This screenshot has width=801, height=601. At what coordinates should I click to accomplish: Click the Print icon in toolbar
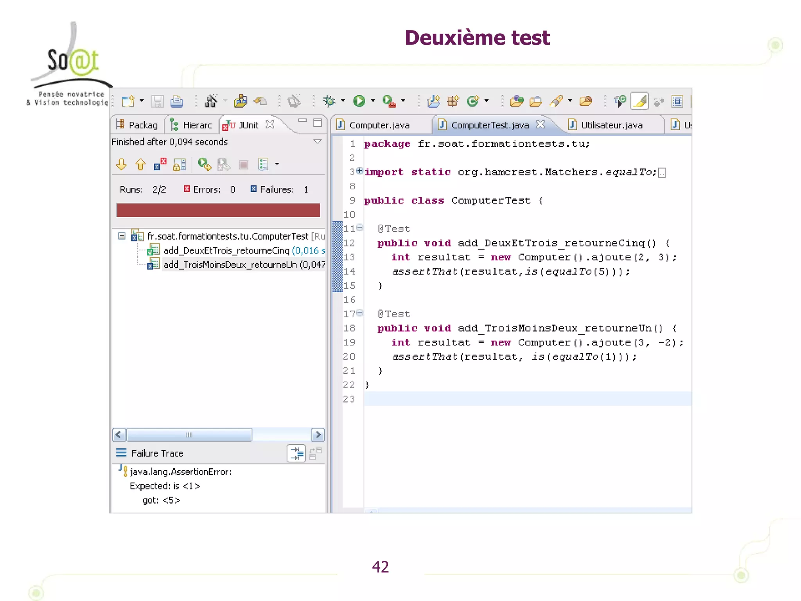click(177, 102)
